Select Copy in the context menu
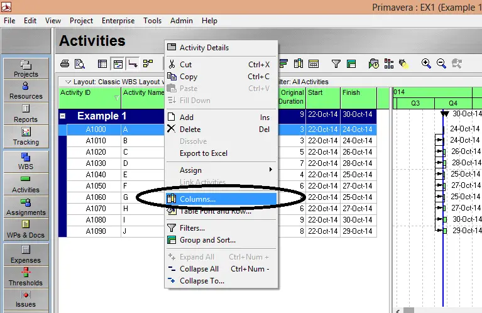482x313 pixels. pos(221,77)
